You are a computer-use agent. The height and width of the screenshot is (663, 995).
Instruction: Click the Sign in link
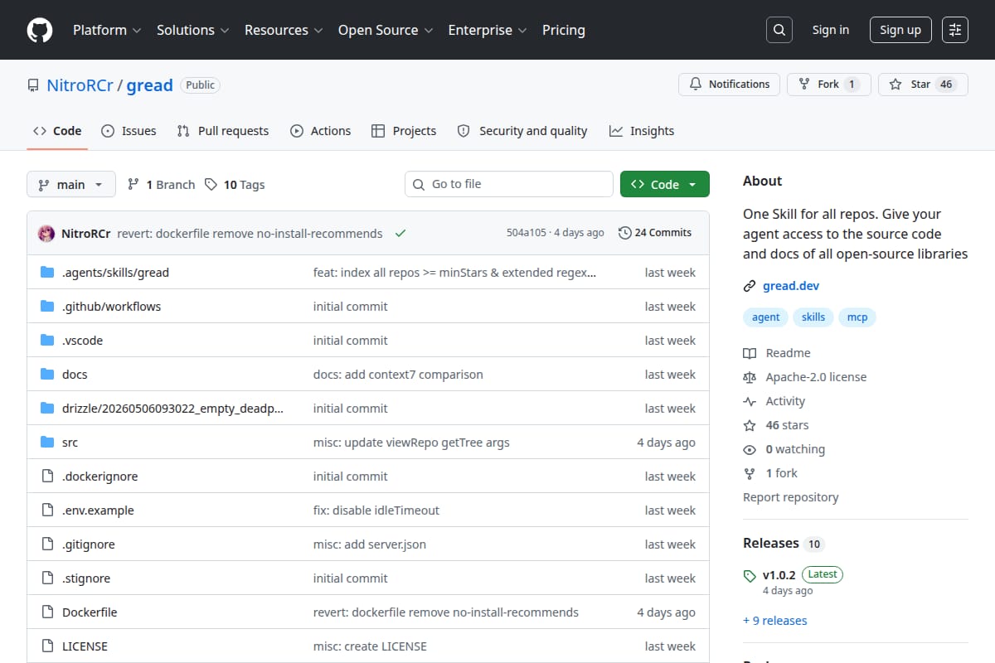pyautogui.click(x=831, y=30)
